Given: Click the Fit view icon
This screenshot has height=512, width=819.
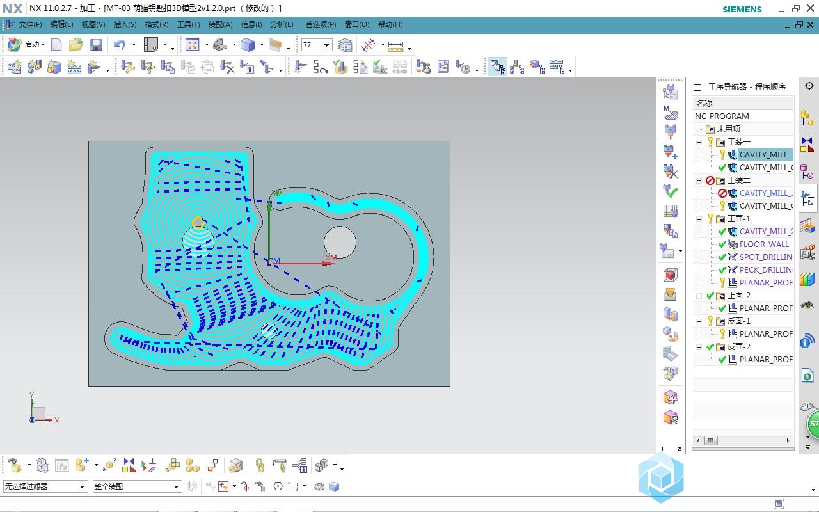Looking at the screenshot, I should (193, 45).
